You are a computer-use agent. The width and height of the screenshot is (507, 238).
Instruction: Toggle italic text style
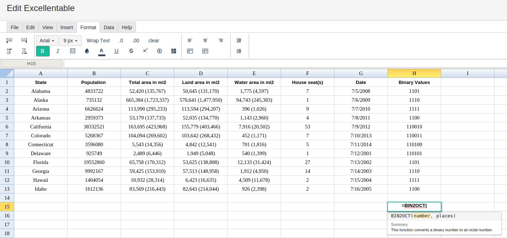coord(58,51)
